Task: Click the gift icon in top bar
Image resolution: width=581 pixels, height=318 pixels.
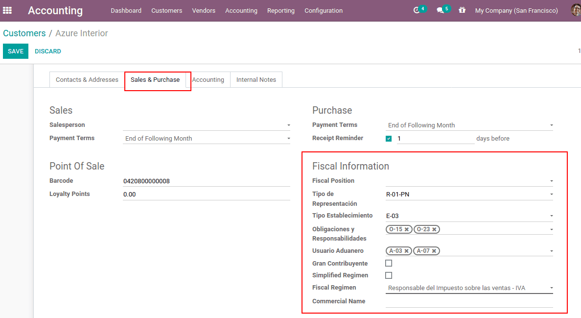Action: pyautogui.click(x=462, y=10)
